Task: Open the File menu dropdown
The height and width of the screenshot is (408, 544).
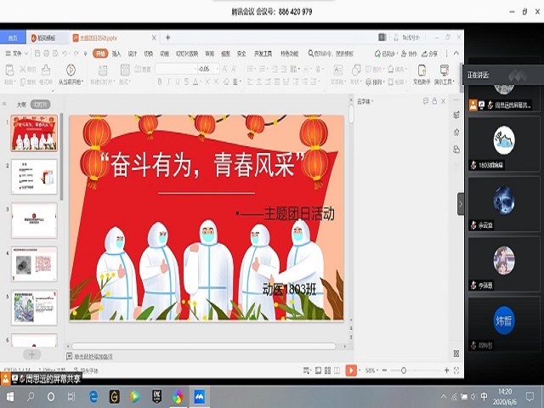Action: (17, 54)
